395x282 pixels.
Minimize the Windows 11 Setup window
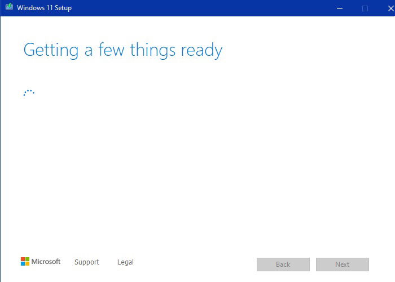(x=340, y=8)
